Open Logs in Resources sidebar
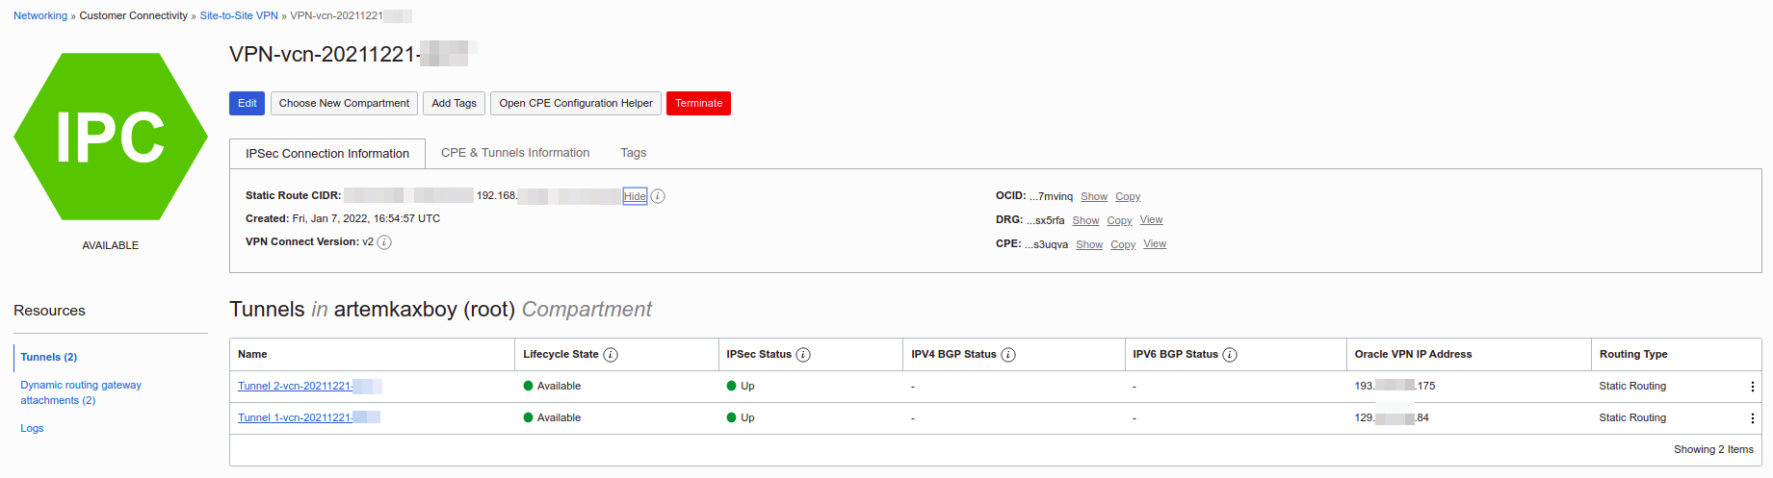 (x=32, y=428)
